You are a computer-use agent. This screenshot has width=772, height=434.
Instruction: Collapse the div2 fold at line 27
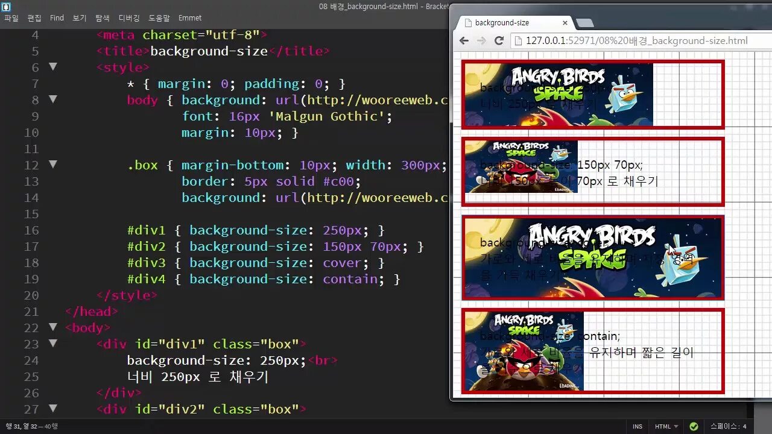(x=52, y=409)
